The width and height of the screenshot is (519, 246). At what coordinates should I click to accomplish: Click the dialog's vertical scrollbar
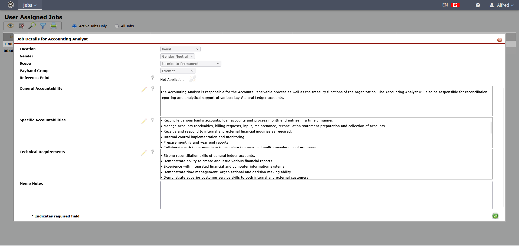(x=504, y=147)
